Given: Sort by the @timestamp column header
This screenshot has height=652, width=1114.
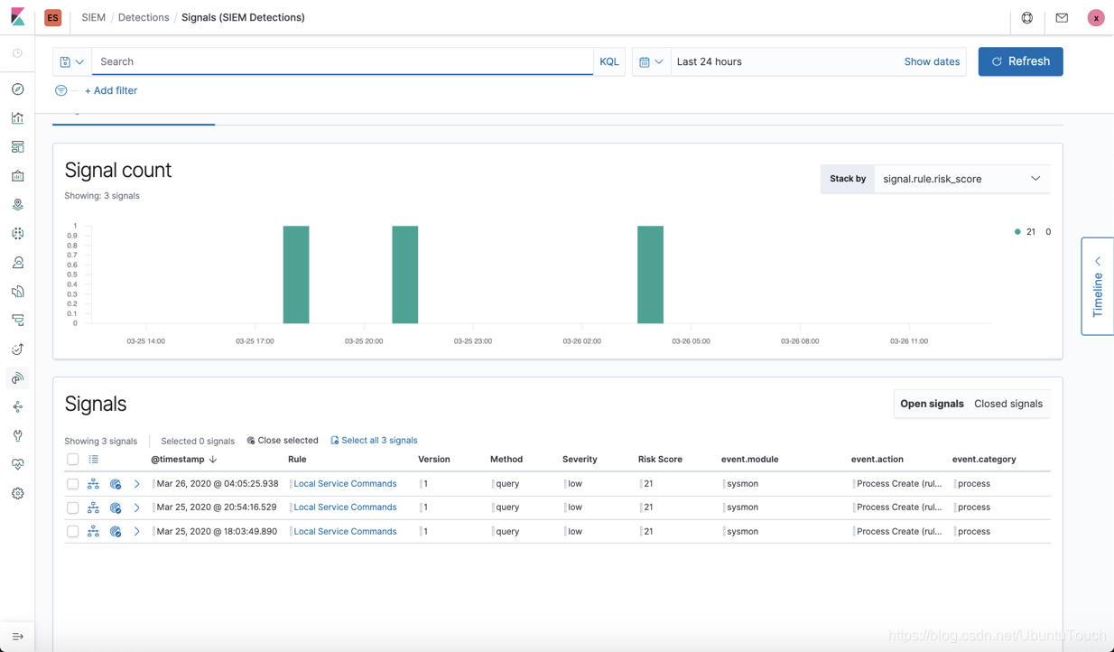Looking at the screenshot, I should point(183,460).
